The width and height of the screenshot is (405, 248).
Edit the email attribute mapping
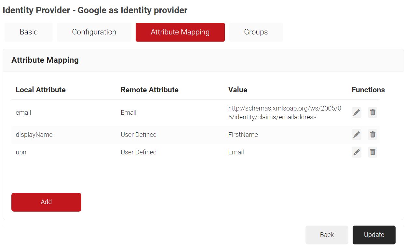coord(357,112)
